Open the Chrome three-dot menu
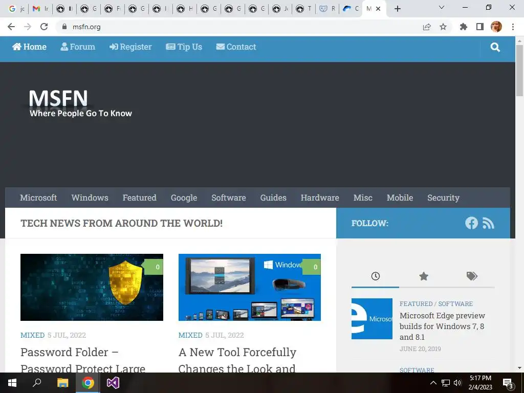Viewport: 524px width, 393px height. click(513, 27)
